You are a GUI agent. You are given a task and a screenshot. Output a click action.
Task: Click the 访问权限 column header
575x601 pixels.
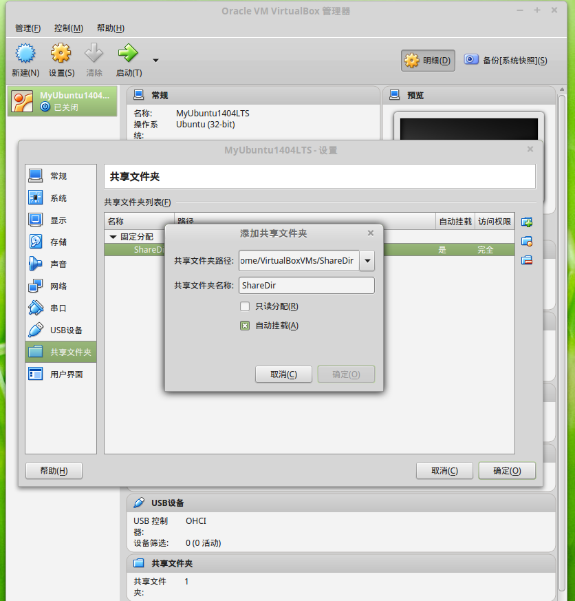point(495,221)
